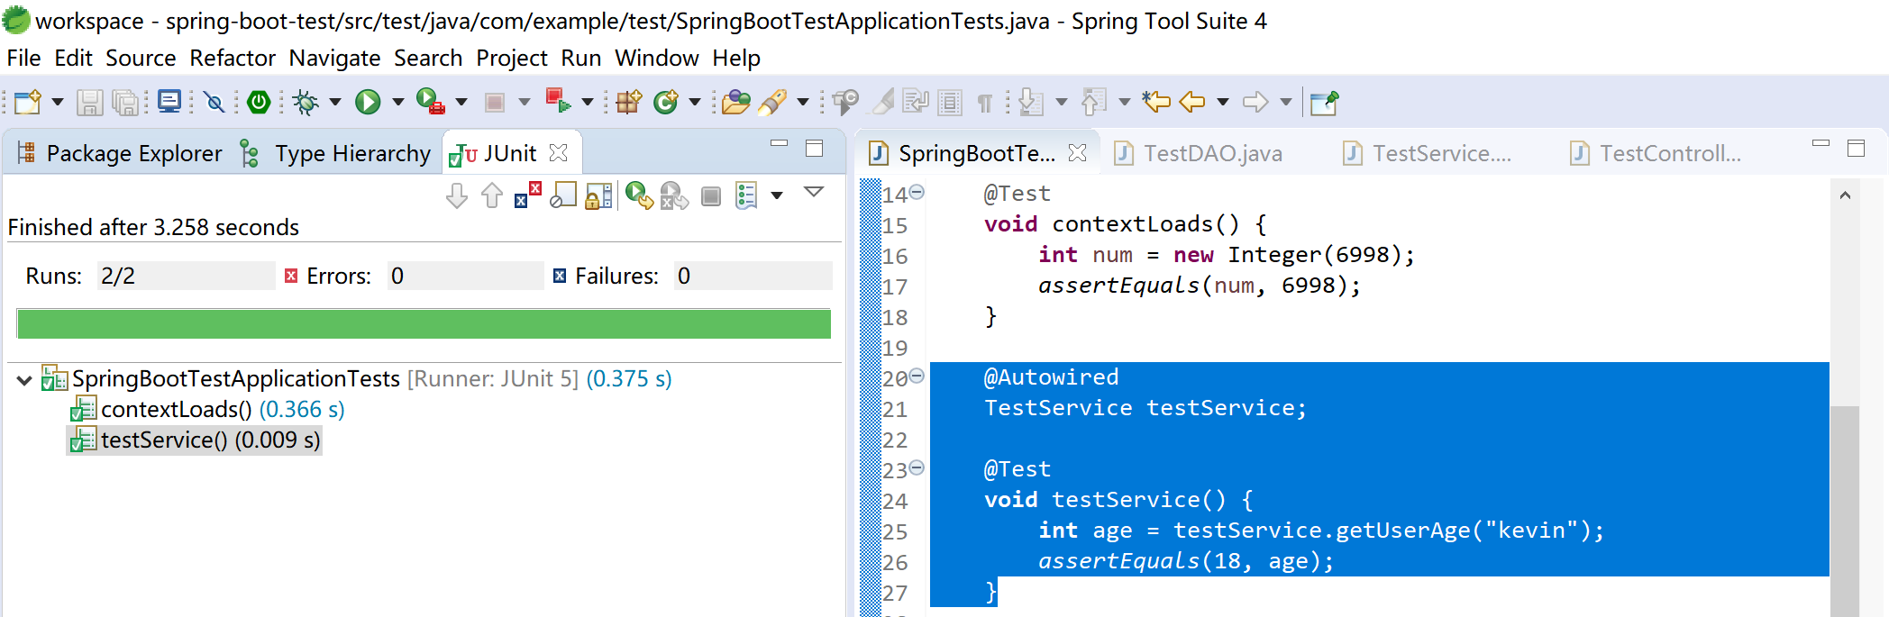Click the New Java Class icon
The width and height of the screenshot is (1889, 617).
point(665,103)
